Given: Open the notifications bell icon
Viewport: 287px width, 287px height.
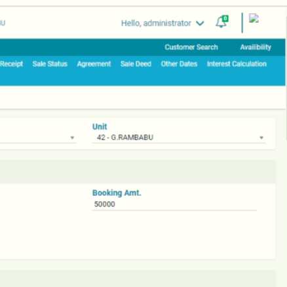Looking at the screenshot, I should pos(221,22).
